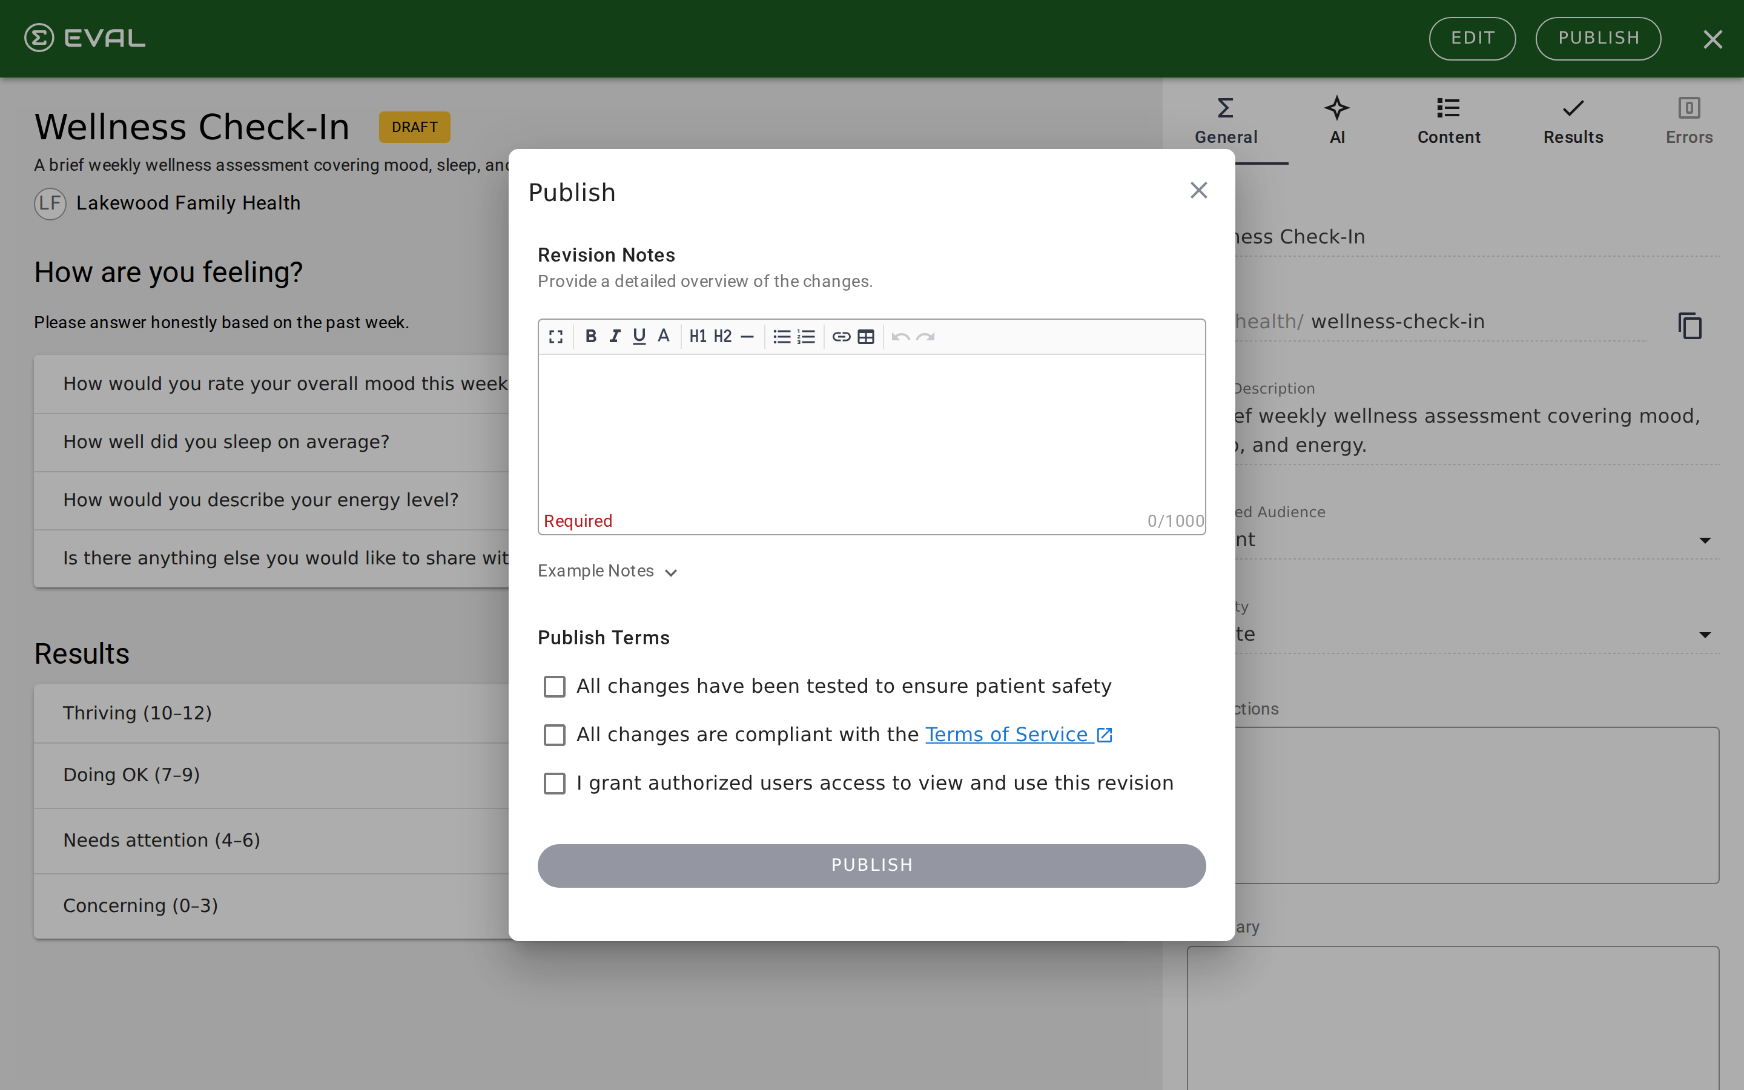Expand the Example Notes section
Viewport: 1744px width, 1090px height.
[x=607, y=571]
